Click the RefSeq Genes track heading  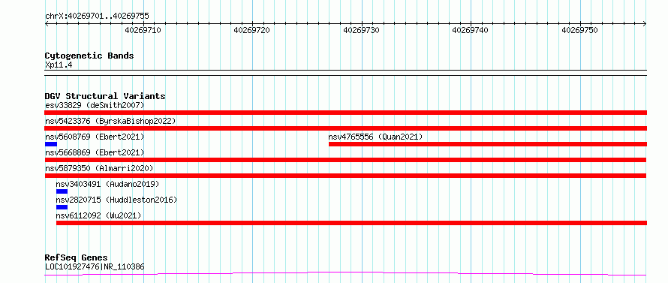(77, 258)
